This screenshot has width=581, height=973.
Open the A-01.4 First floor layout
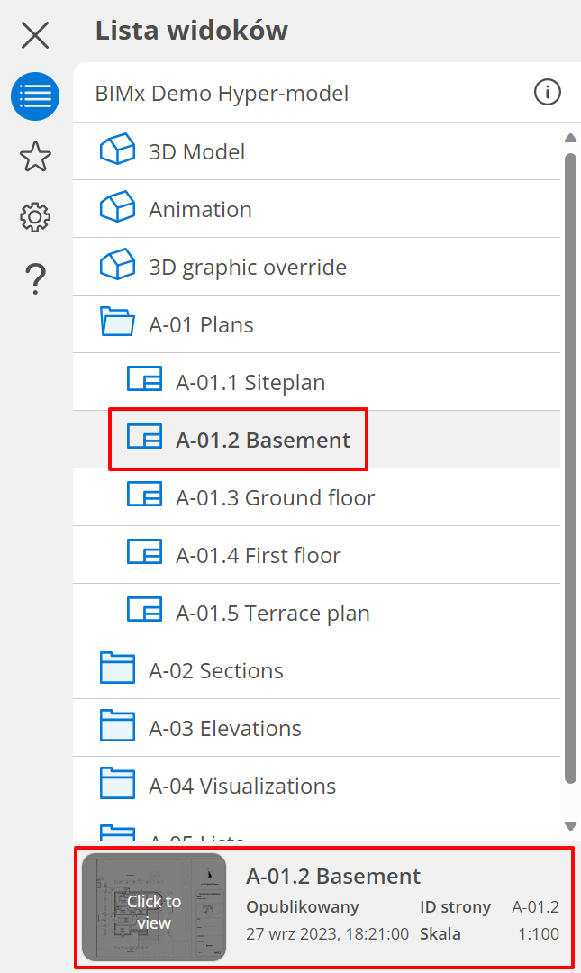(x=258, y=555)
